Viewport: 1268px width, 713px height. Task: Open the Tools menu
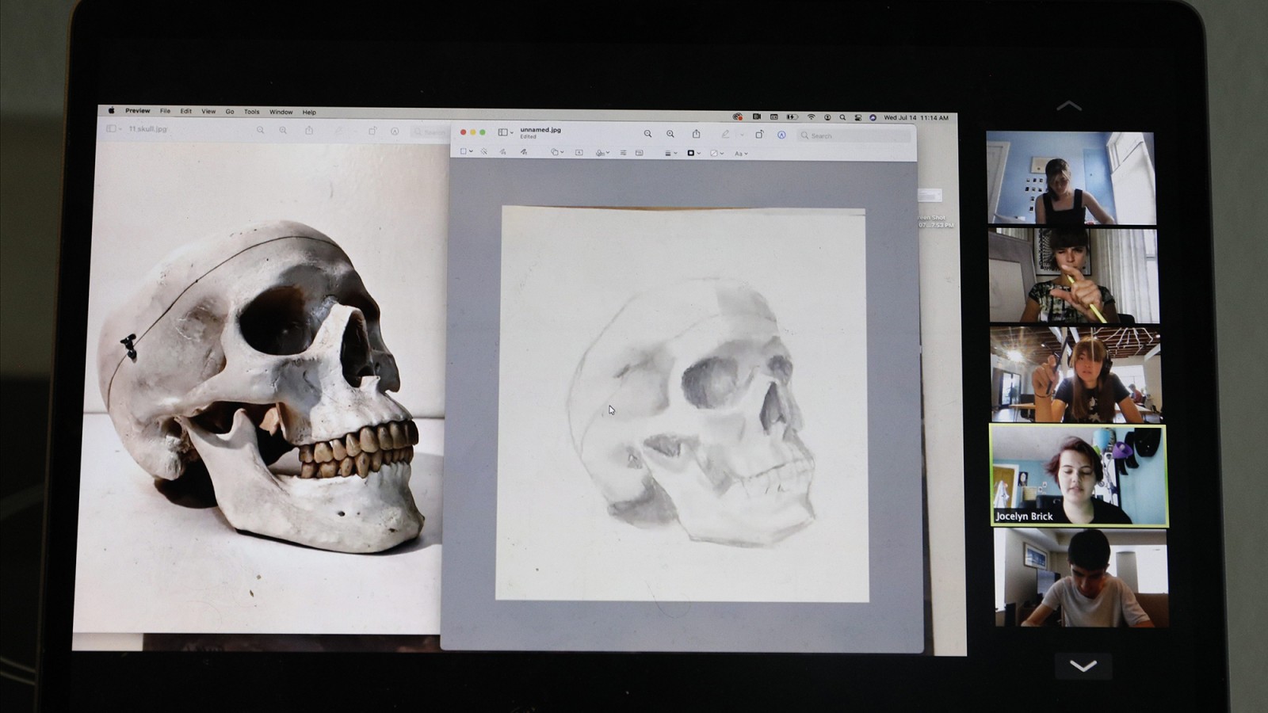click(251, 112)
